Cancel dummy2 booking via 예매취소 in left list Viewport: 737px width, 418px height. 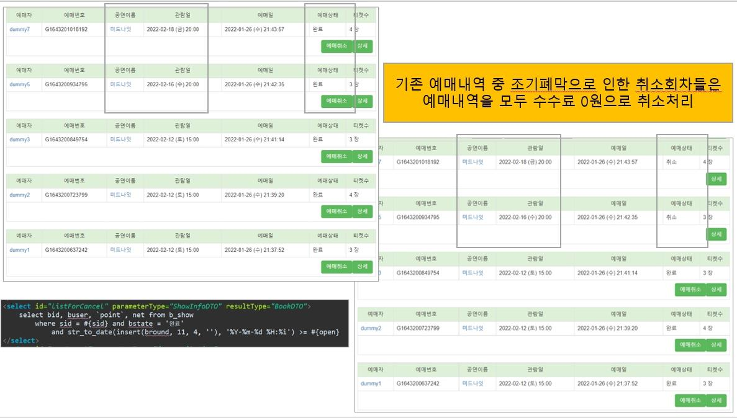point(337,211)
